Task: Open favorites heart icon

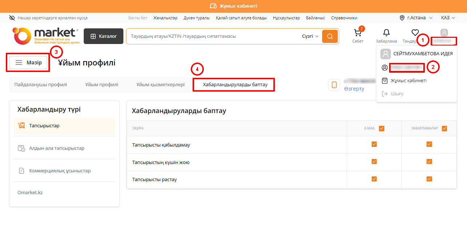Action: (415, 33)
